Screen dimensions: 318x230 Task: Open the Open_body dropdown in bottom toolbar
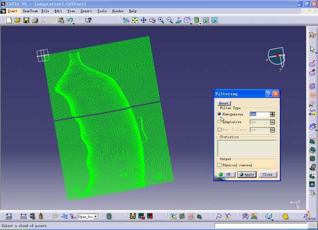[96, 216]
